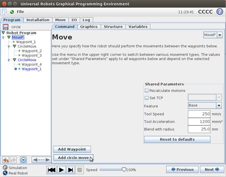Step forward in the program
Image resolution: width=226 pixels, height=177 pixels.
(71, 170)
